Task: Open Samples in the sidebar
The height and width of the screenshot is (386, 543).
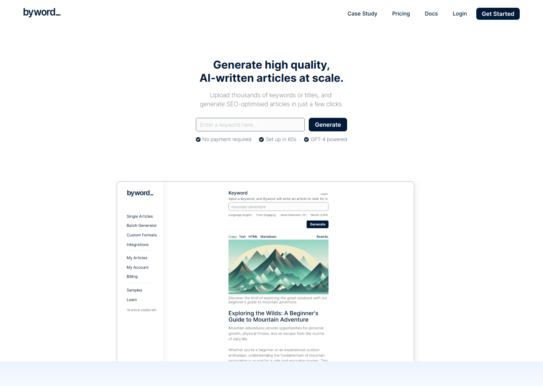Action: pos(135,290)
